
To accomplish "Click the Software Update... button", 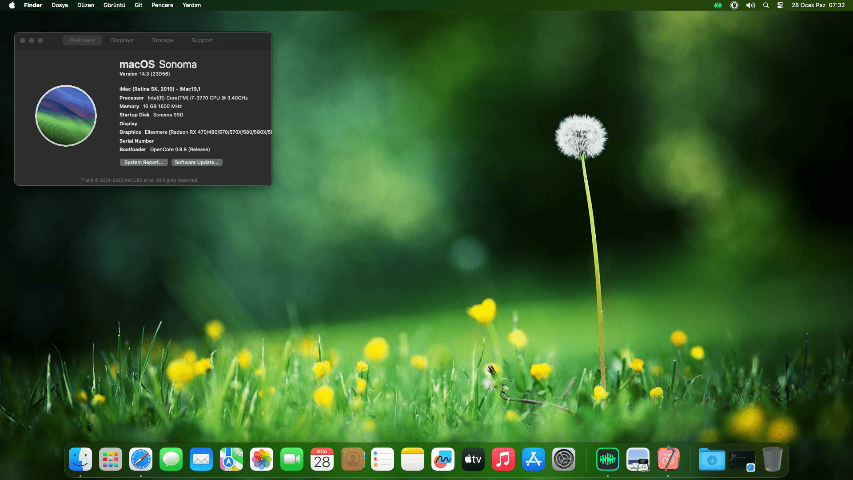I will pos(196,162).
